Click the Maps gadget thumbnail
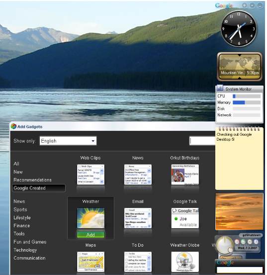This screenshot has width=267, height=275. pyautogui.click(x=90, y=262)
